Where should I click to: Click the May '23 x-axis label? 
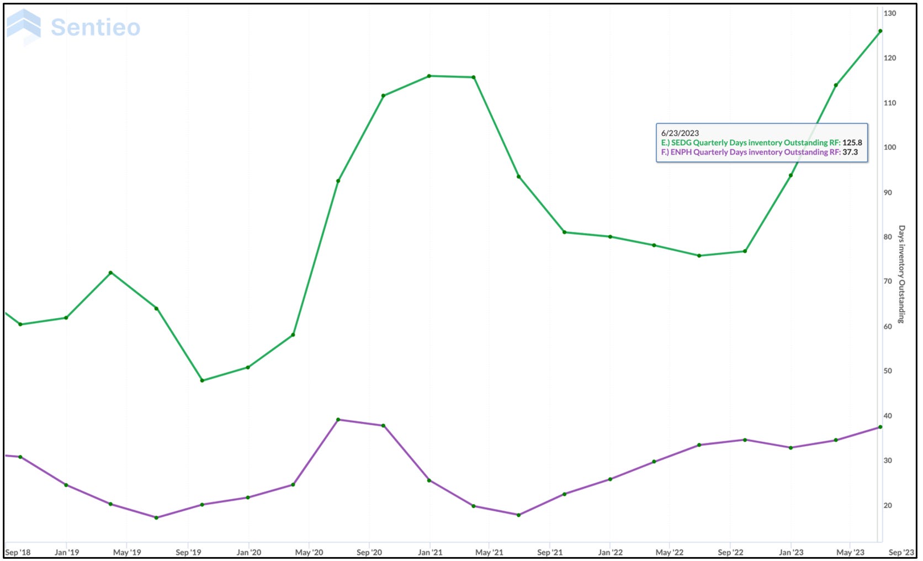(x=851, y=552)
